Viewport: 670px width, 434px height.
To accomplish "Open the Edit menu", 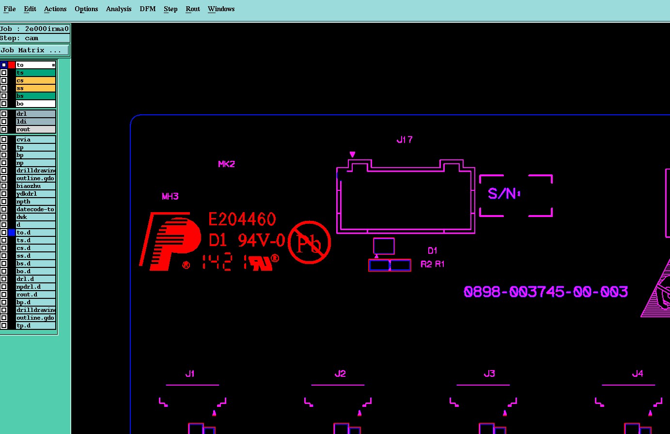I will 30,9.
